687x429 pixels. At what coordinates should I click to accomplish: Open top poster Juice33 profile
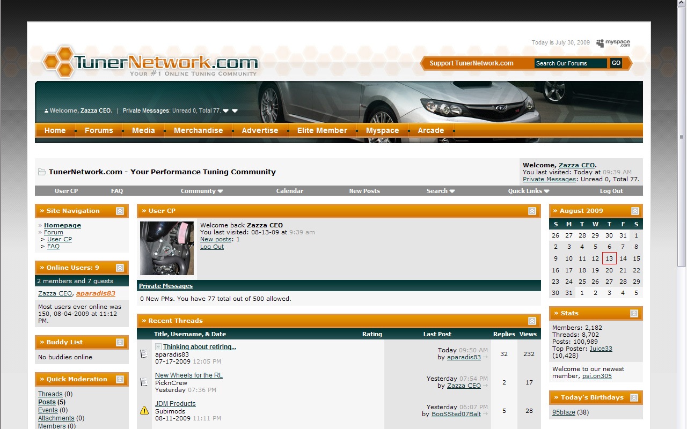601,349
